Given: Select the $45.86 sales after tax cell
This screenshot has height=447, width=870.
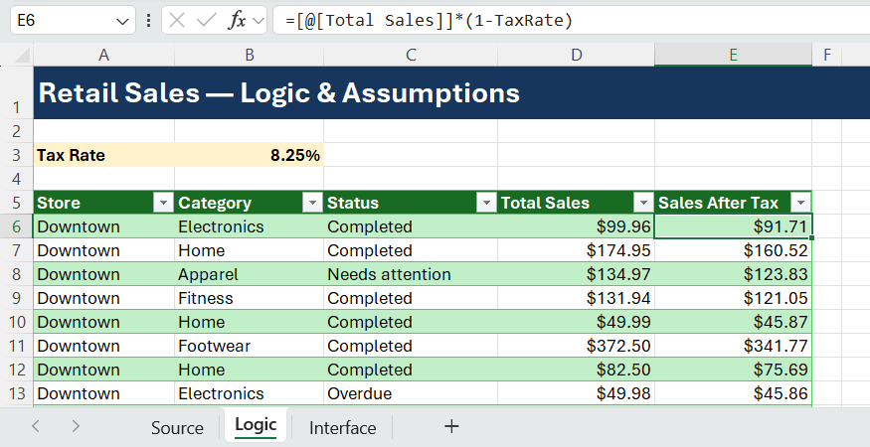Looking at the screenshot, I should (x=733, y=393).
